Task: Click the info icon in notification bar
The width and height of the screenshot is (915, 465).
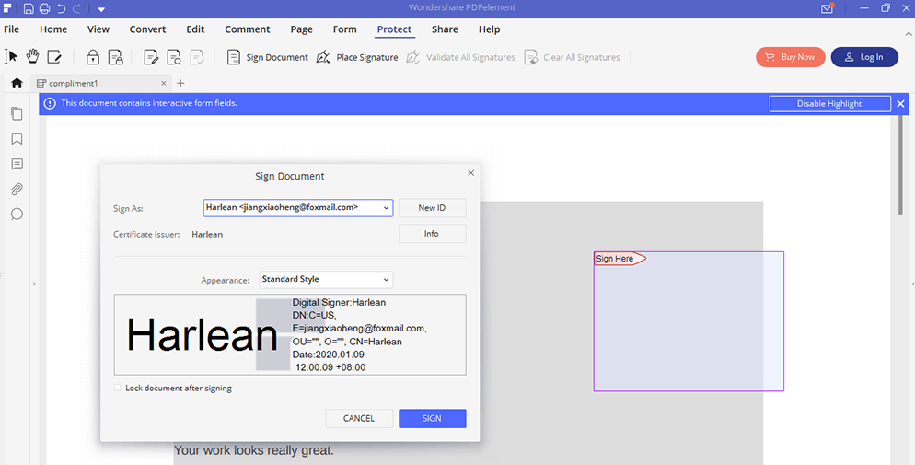Action: tap(50, 103)
